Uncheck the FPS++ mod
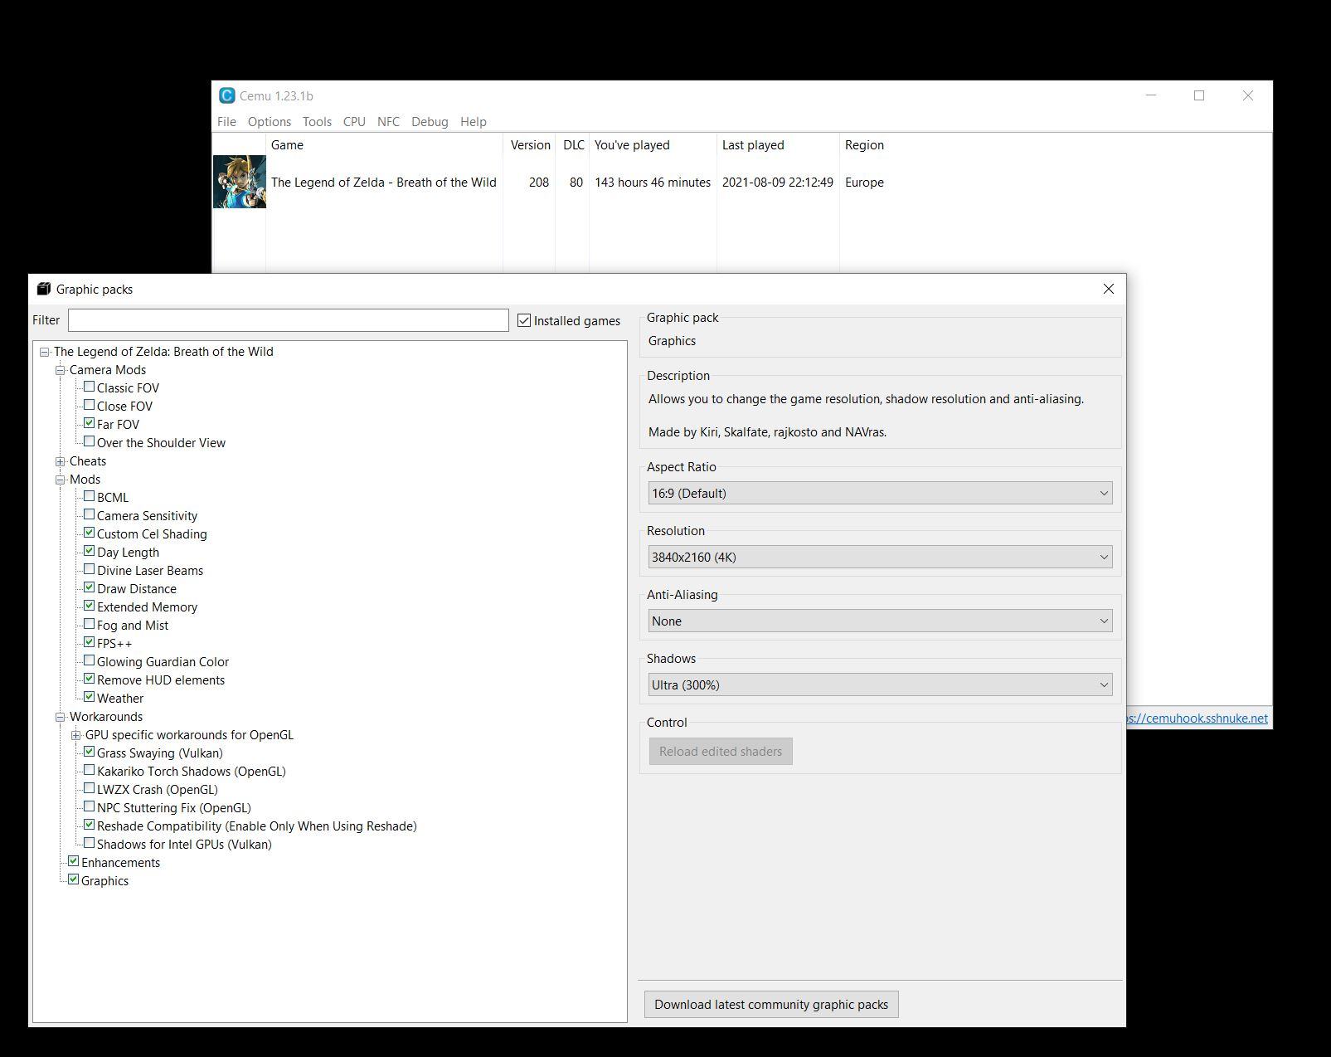The width and height of the screenshot is (1331, 1057). point(89,642)
